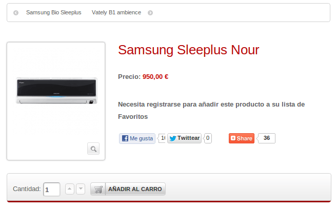
Task: Click the Twitter bird icon
Action: pyautogui.click(x=173, y=138)
